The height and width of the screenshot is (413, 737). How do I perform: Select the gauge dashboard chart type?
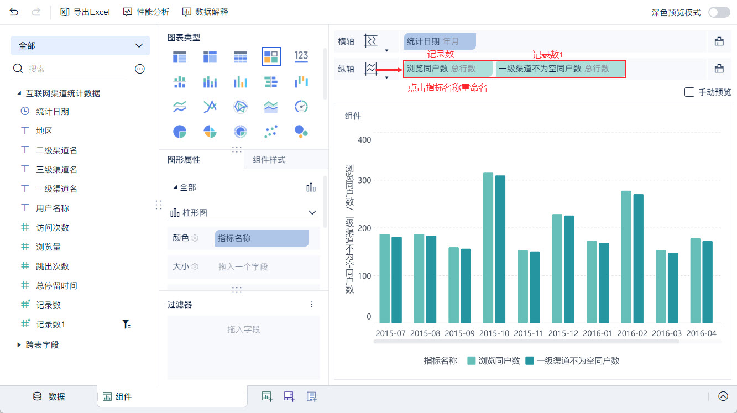coord(301,107)
